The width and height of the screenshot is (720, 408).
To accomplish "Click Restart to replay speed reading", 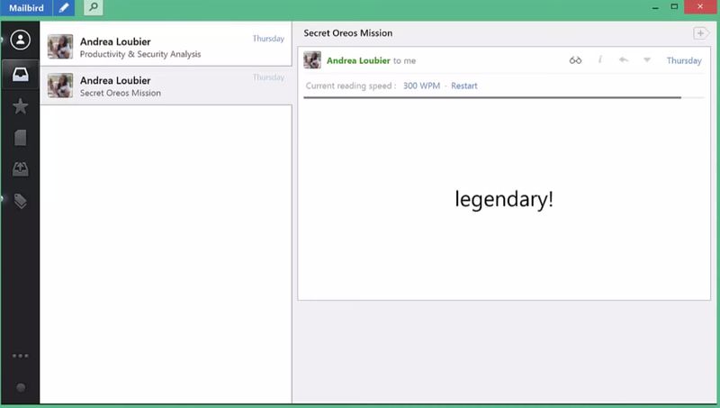I will (464, 86).
